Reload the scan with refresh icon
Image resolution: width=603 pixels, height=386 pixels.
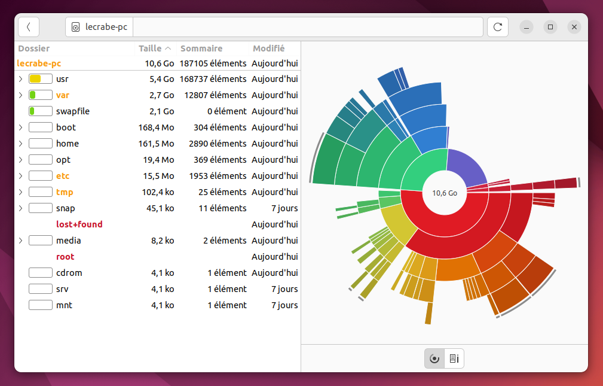pos(498,27)
